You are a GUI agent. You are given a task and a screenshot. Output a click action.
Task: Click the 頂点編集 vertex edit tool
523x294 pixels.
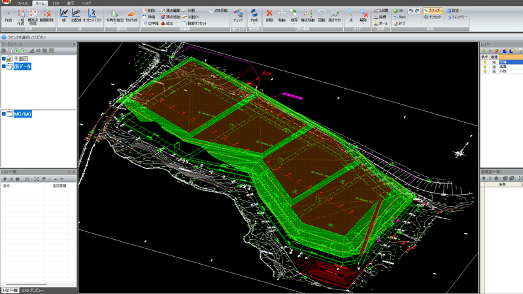tap(171, 10)
